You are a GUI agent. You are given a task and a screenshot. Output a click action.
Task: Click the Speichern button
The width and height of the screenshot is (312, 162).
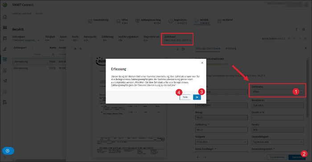pyautogui.click(x=297, y=157)
